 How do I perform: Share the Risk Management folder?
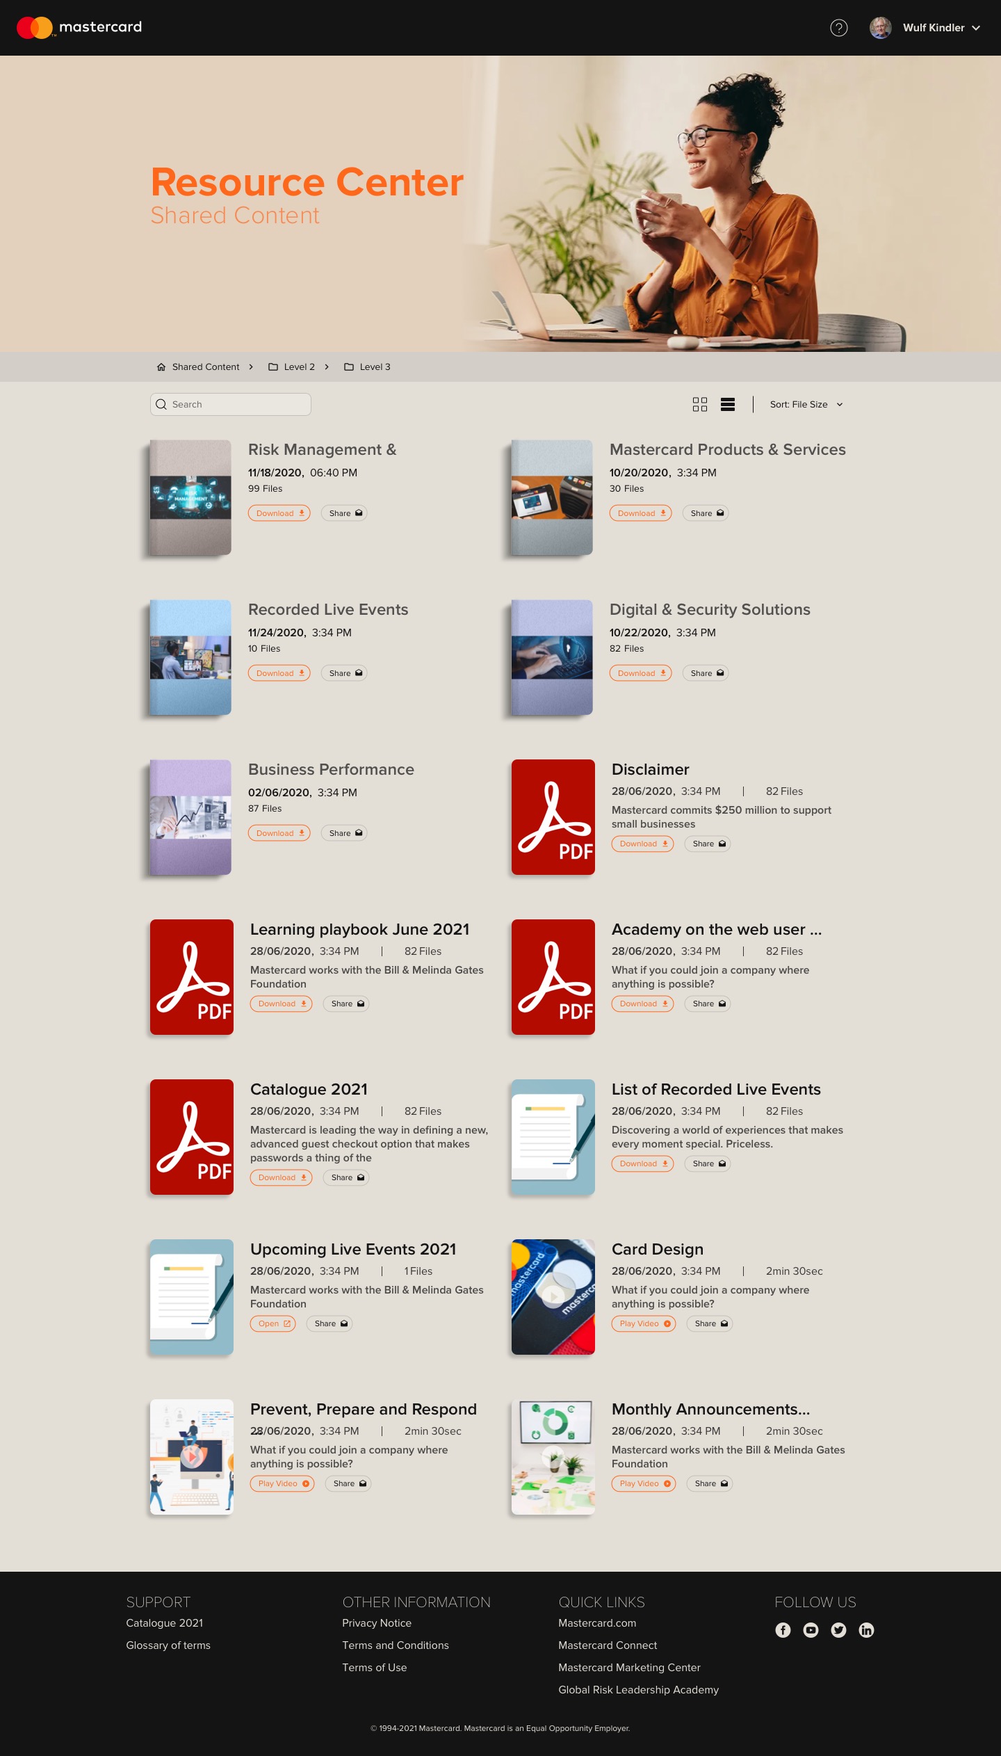tap(344, 513)
